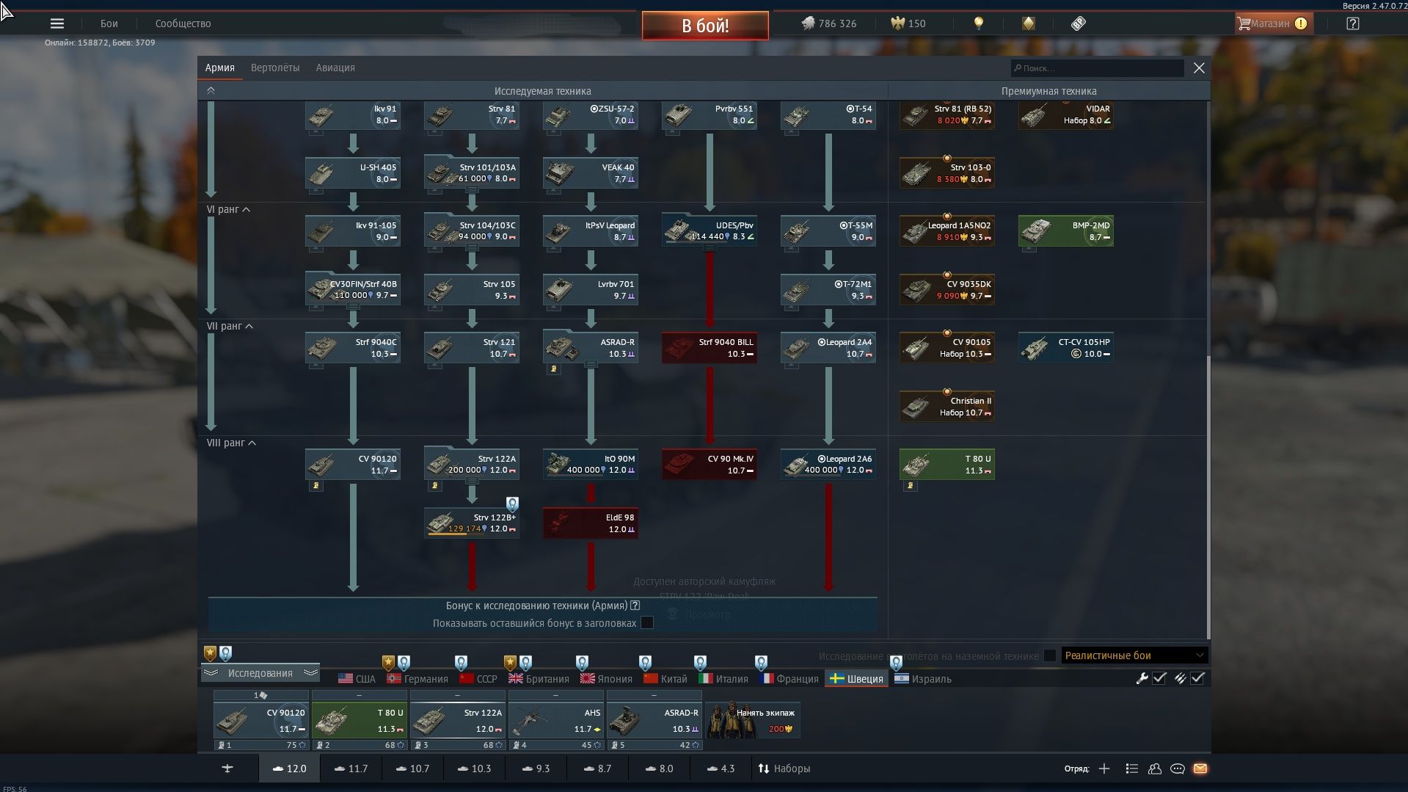This screenshot has width=1408, height=792.
Task: Switch to the Армия tab
Action: coord(219,68)
